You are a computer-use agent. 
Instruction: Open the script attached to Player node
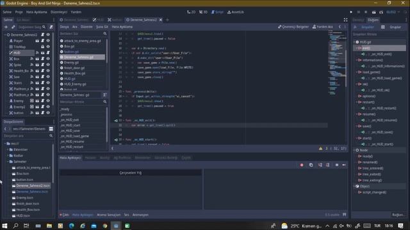coord(43,41)
